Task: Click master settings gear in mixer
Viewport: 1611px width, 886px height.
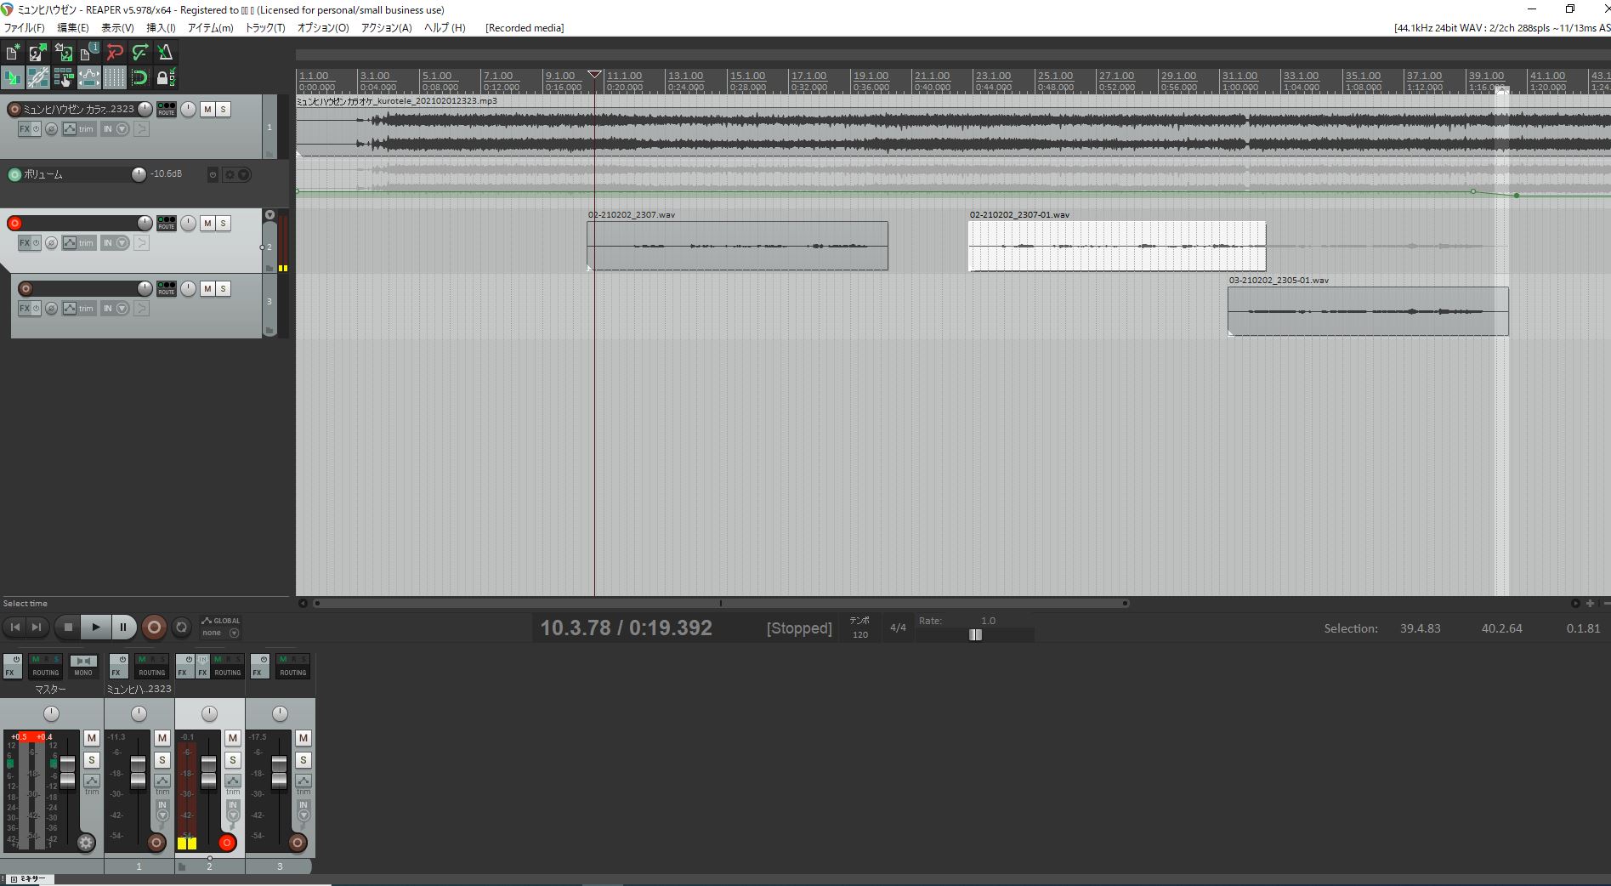Action: tap(86, 843)
